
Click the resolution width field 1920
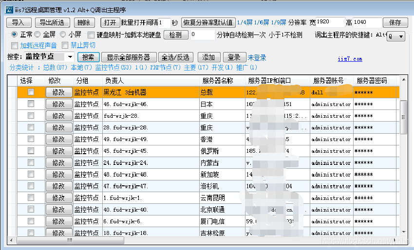coord(330,22)
